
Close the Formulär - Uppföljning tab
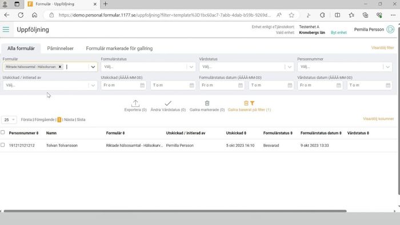coord(95,4)
